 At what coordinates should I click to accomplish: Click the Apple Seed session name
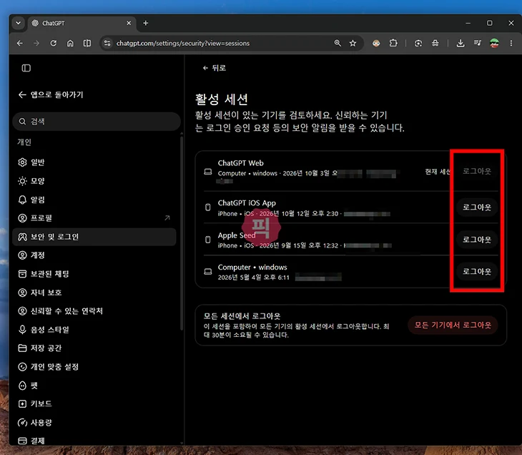237,235
